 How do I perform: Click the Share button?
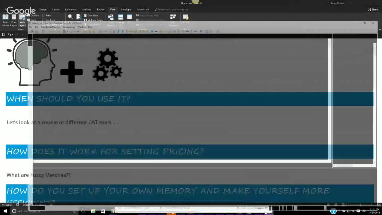[373, 10]
